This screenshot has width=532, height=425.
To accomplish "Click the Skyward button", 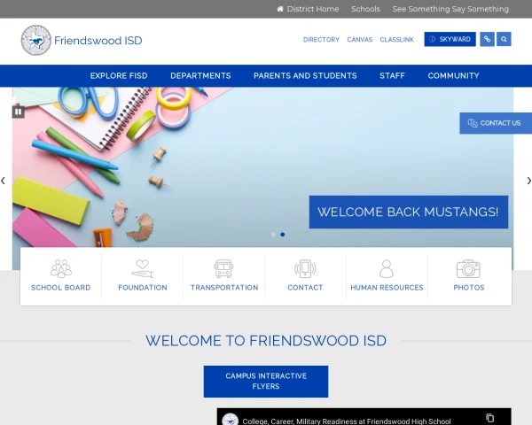I will point(450,39).
